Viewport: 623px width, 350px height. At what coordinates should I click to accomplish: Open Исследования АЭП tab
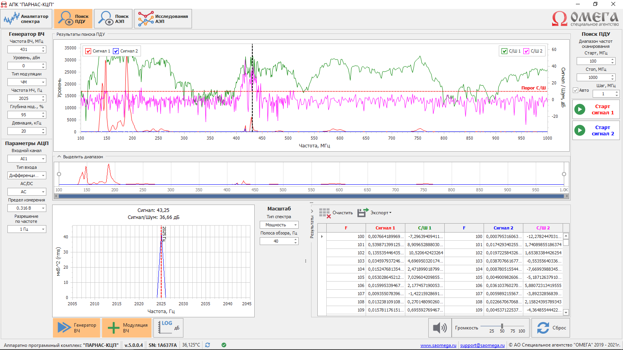[163, 19]
